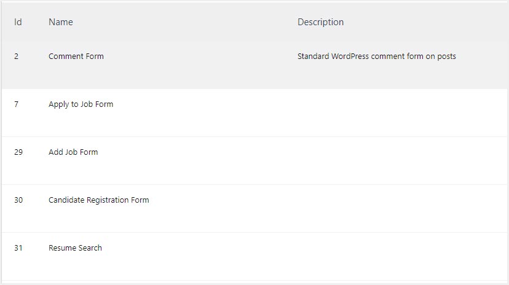Click the Id cell showing 30

(18, 200)
